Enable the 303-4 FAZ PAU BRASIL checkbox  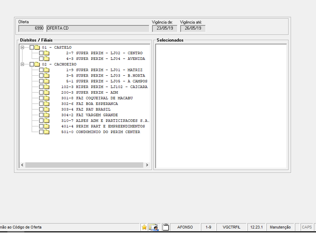[x=41, y=109]
